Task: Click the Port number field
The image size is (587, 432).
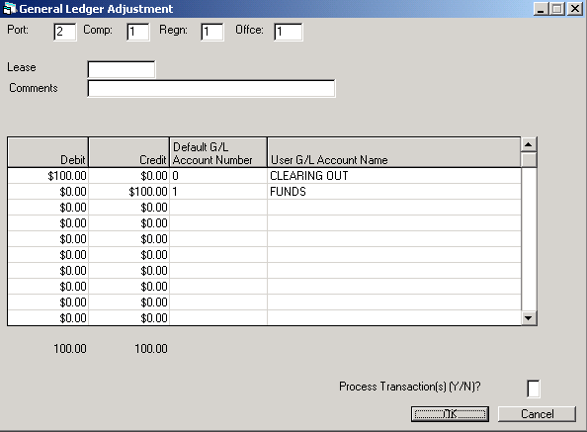Action: coord(65,32)
